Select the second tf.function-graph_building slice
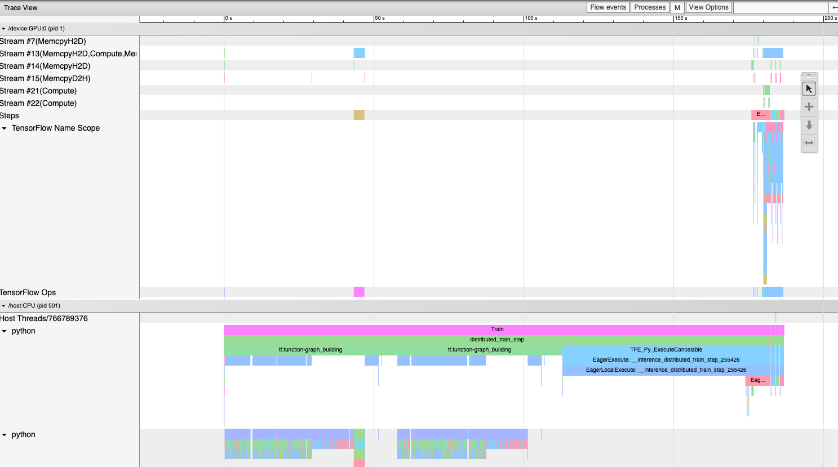The image size is (838, 467). pos(480,350)
